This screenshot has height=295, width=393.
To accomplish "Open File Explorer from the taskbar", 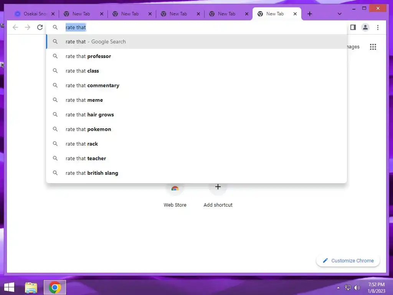I will (x=31, y=287).
